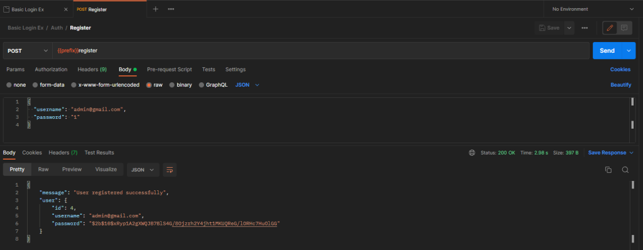Switch to the Authorization tab
This screenshot has height=250, width=643.
click(51, 69)
